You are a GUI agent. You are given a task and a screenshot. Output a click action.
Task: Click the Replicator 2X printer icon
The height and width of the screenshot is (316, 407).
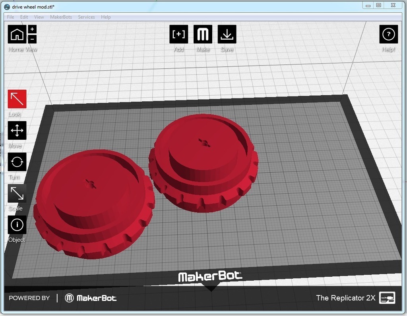point(387,297)
